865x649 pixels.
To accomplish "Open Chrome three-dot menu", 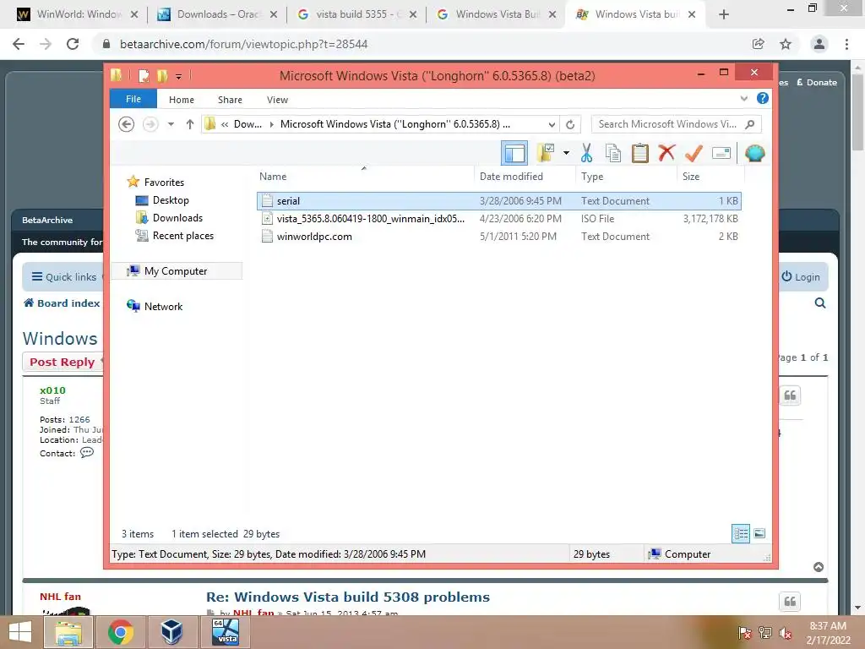I will (846, 44).
